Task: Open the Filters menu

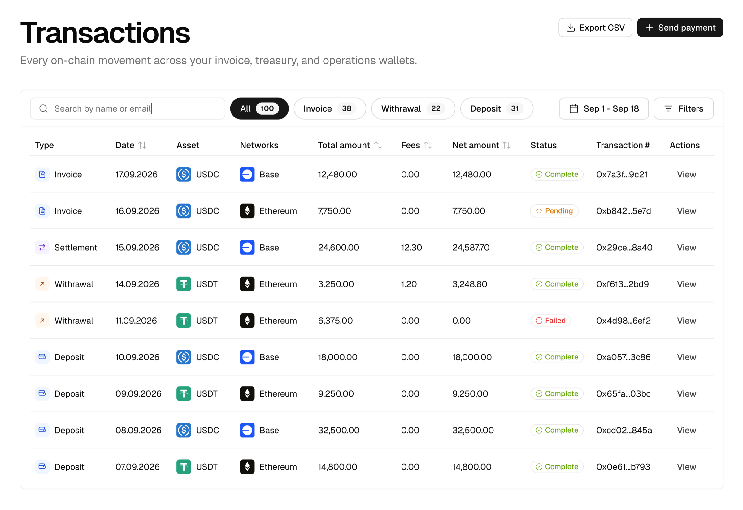Action: [684, 109]
